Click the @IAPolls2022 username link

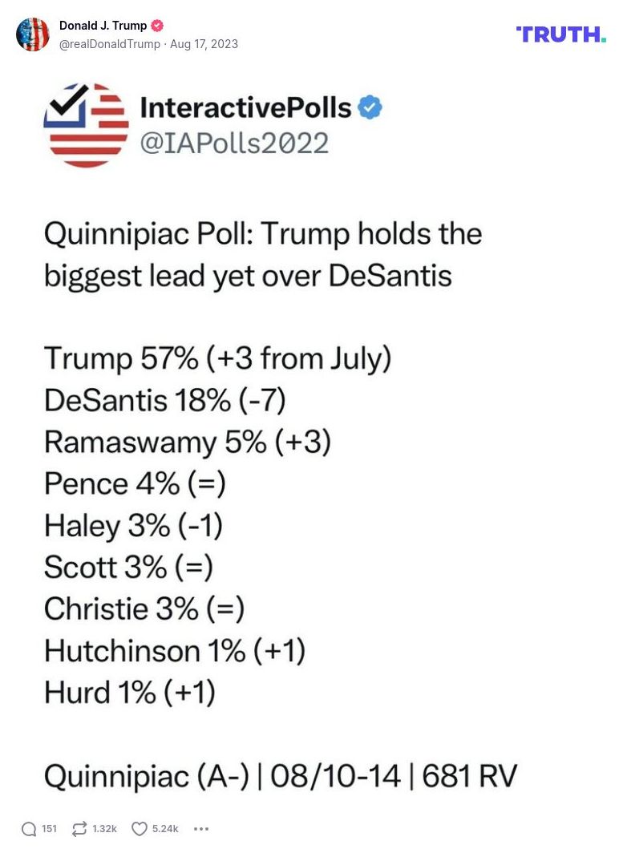[233, 144]
